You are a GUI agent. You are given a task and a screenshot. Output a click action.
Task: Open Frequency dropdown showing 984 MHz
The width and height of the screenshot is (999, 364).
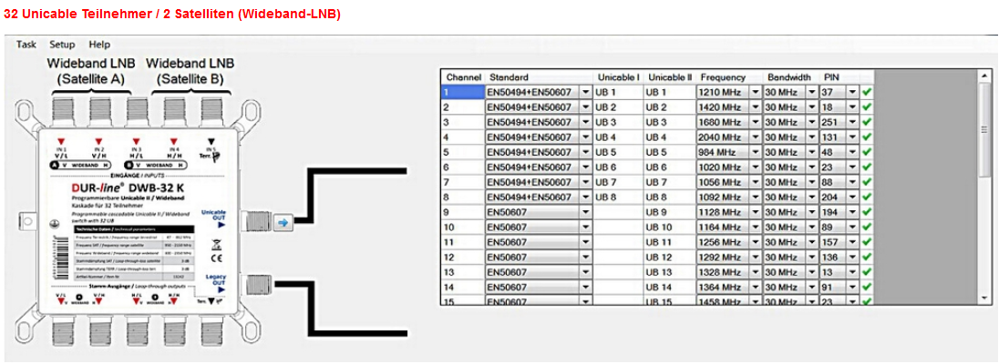756,153
